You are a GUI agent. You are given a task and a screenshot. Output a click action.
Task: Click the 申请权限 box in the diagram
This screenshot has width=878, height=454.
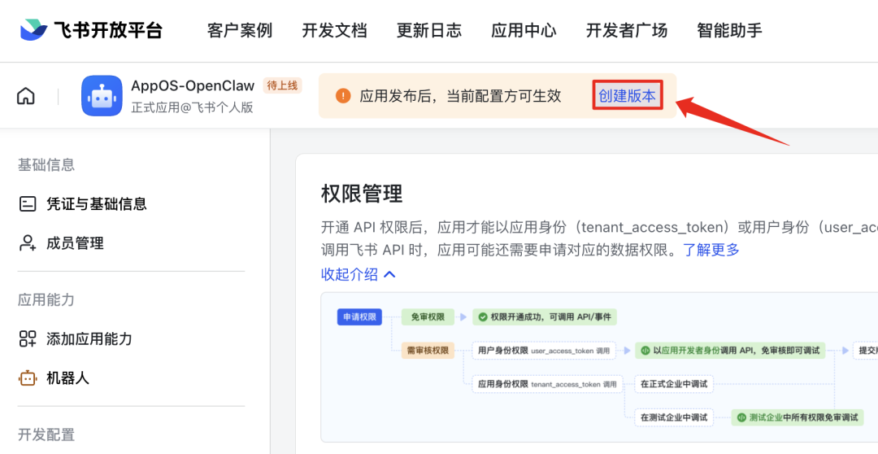tap(359, 316)
